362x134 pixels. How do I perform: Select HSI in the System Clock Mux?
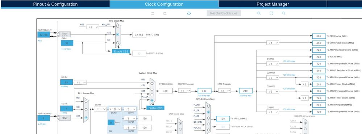point(152,83)
